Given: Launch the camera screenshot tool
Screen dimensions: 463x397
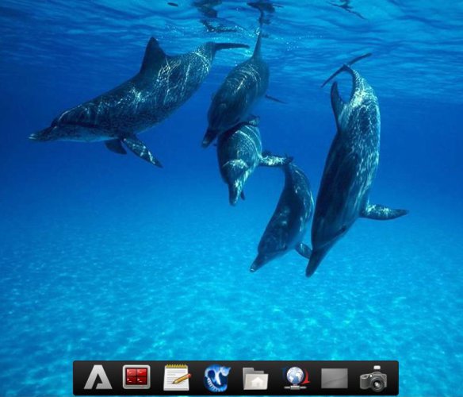Looking at the screenshot, I should [x=373, y=377].
